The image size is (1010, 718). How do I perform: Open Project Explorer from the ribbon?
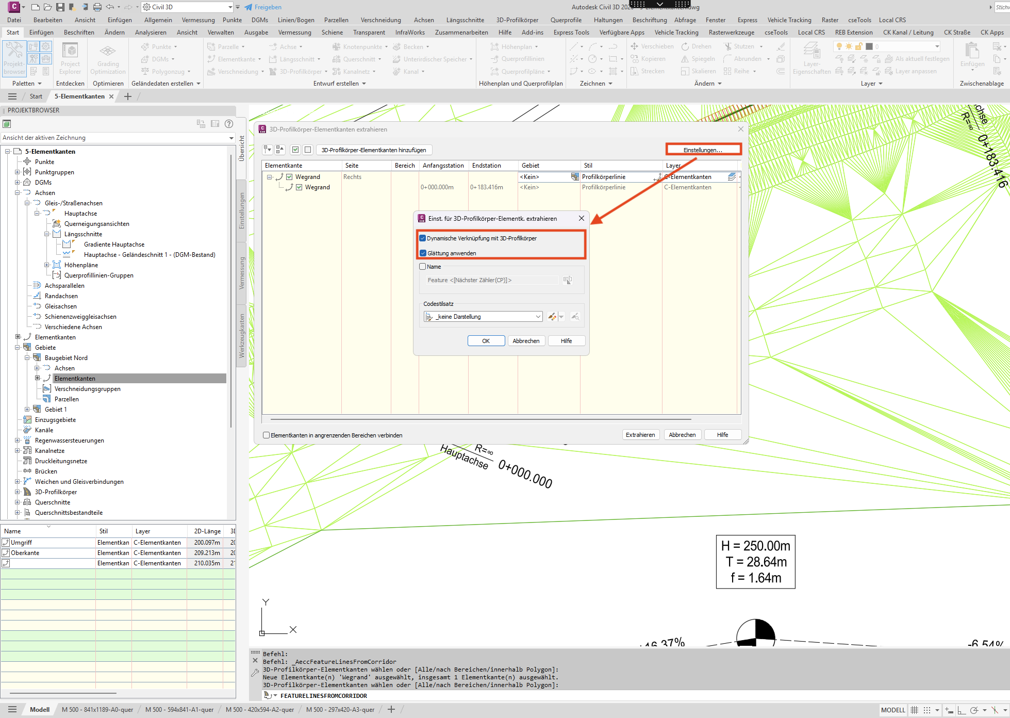(x=70, y=58)
